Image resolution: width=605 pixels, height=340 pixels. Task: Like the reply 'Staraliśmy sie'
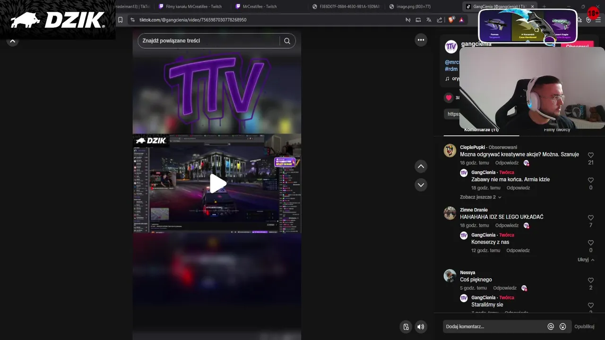click(590, 305)
